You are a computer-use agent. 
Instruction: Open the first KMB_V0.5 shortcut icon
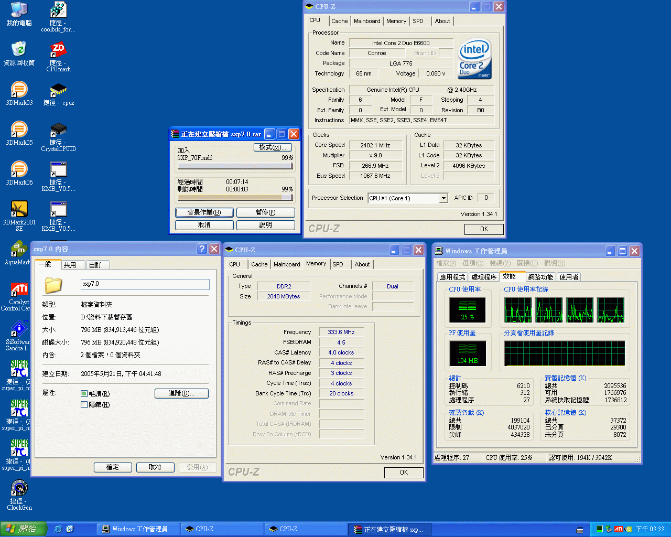58,177
